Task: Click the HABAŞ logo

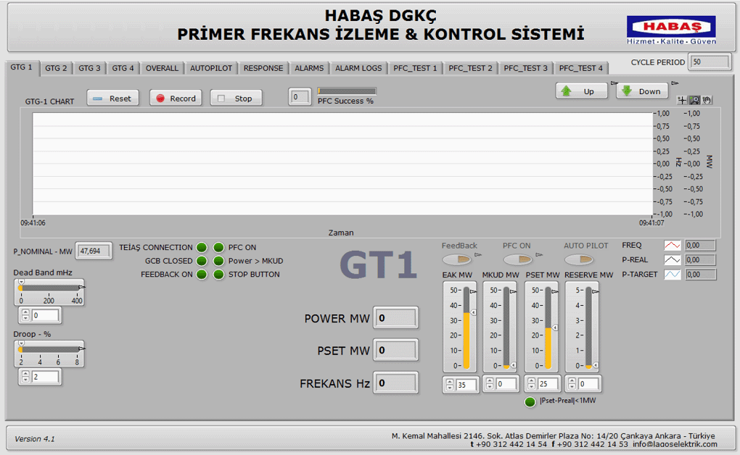Action: pyautogui.click(x=671, y=30)
